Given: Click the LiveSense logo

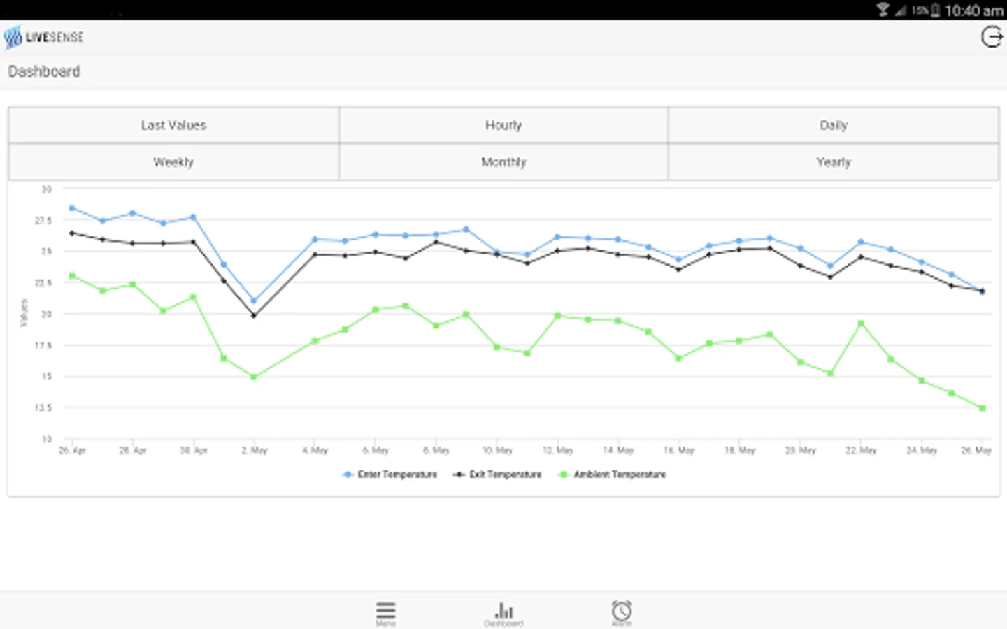Looking at the screenshot, I should point(43,37).
